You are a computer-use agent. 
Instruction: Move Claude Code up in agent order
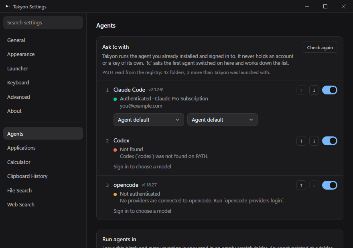[x=301, y=90]
